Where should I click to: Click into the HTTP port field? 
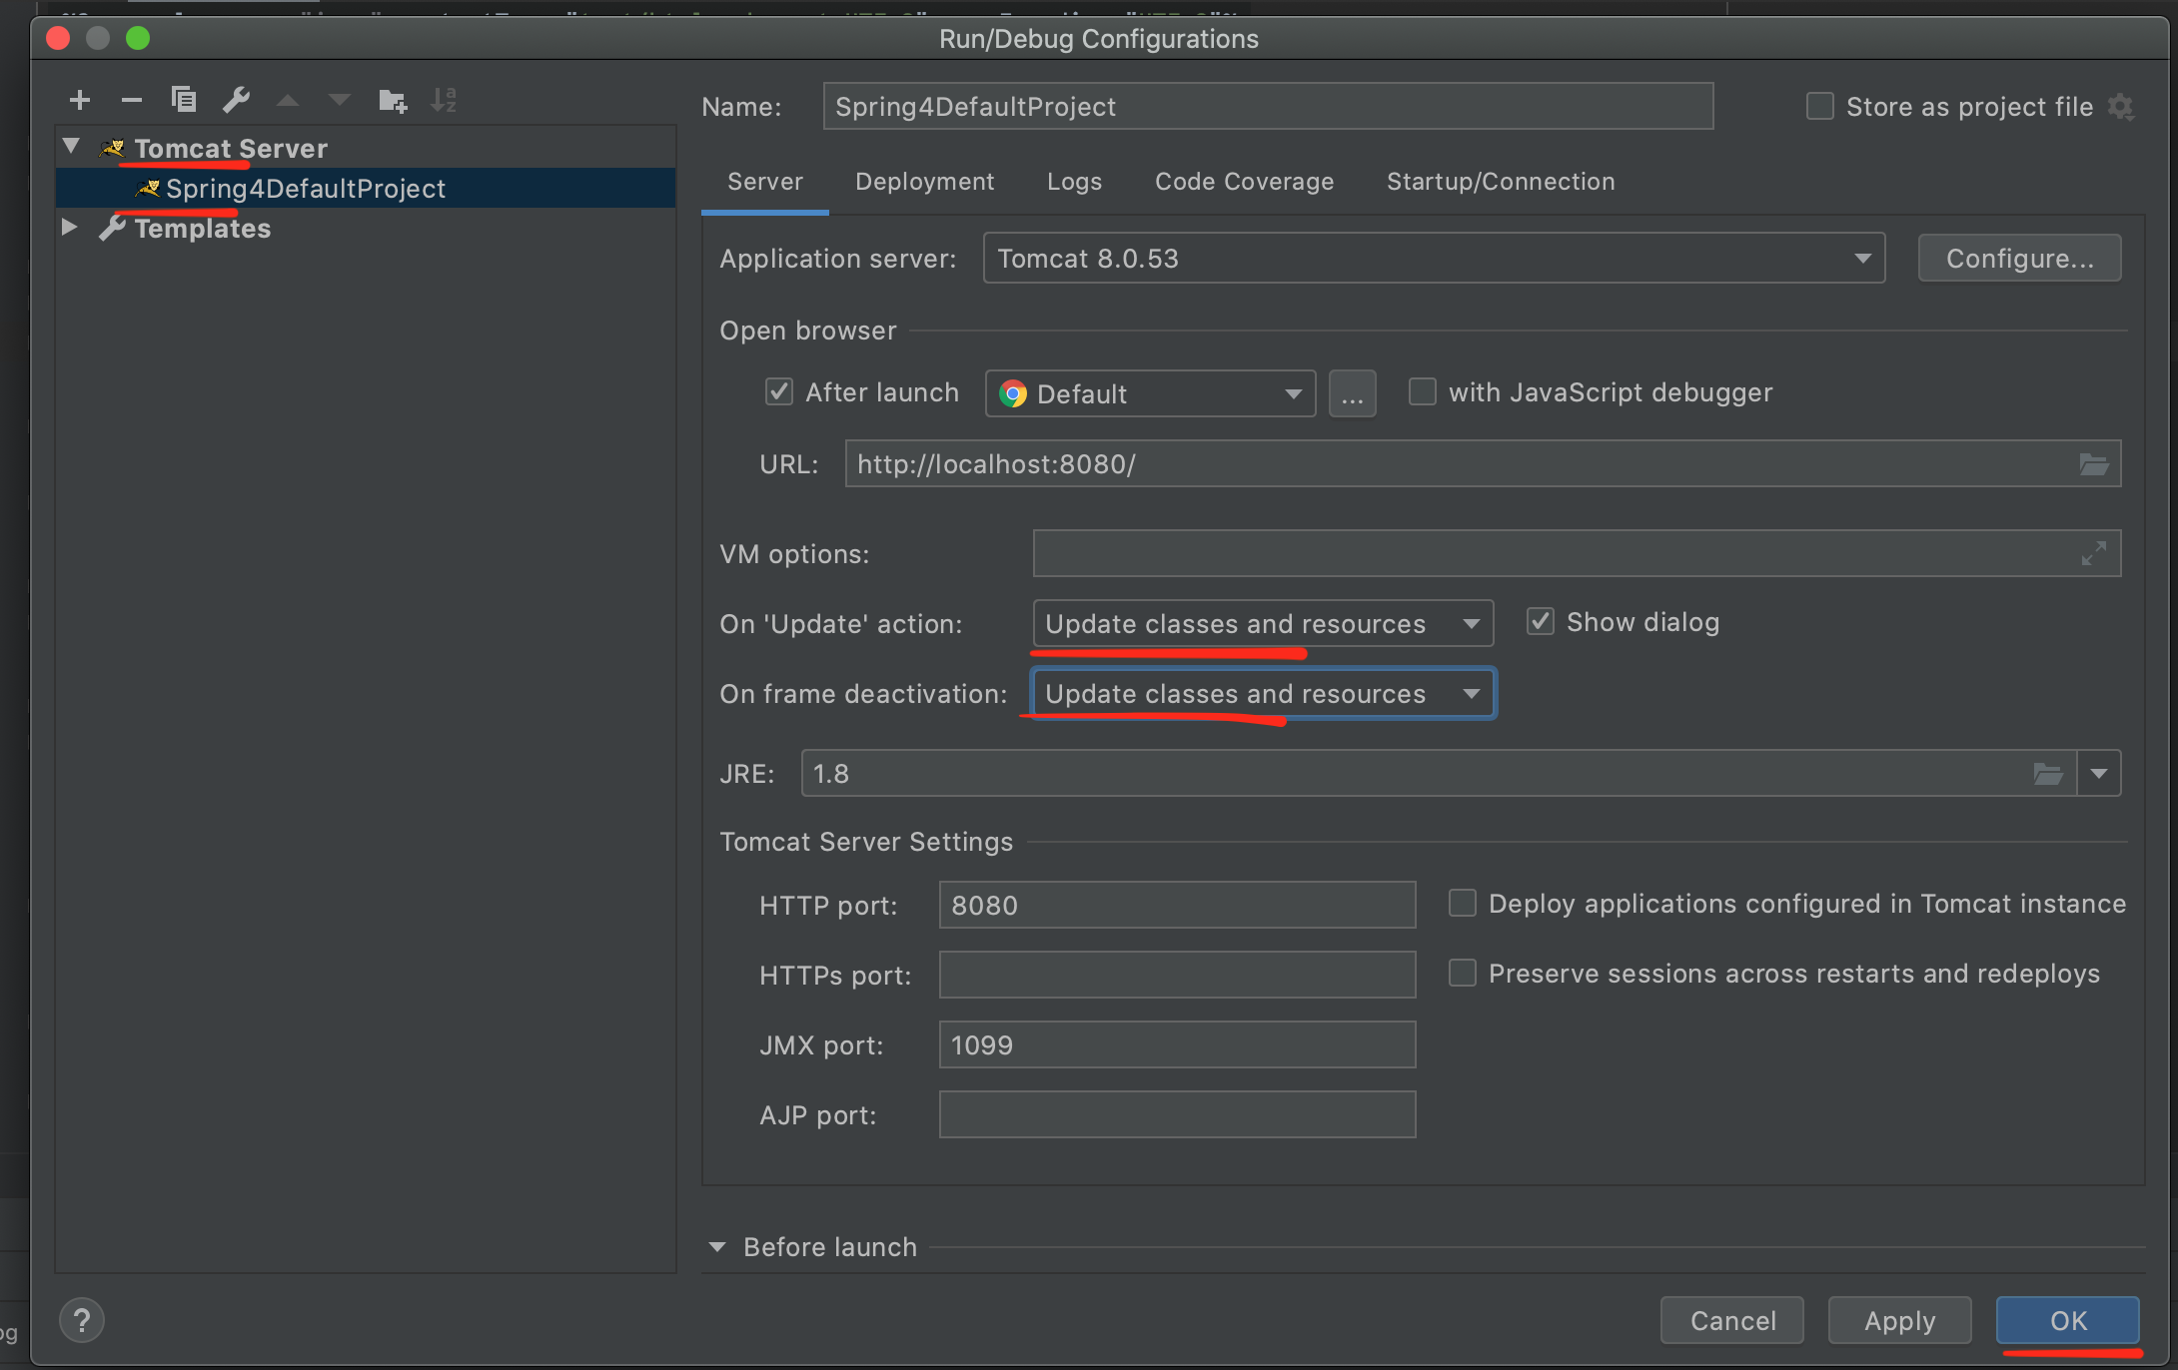[x=1176, y=906]
